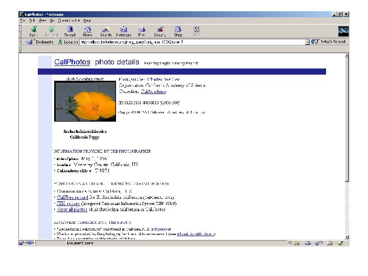The width and height of the screenshot is (368, 276).
Task: Print the page using the Print button
Action: [x=142, y=31]
